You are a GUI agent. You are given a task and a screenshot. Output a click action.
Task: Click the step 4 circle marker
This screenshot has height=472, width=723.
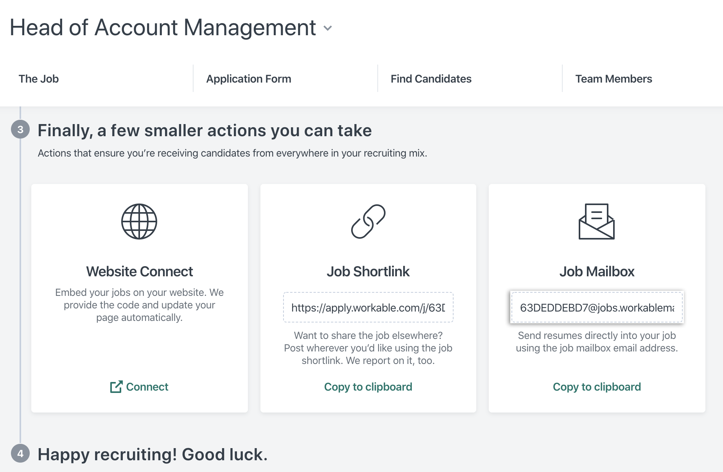20,454
